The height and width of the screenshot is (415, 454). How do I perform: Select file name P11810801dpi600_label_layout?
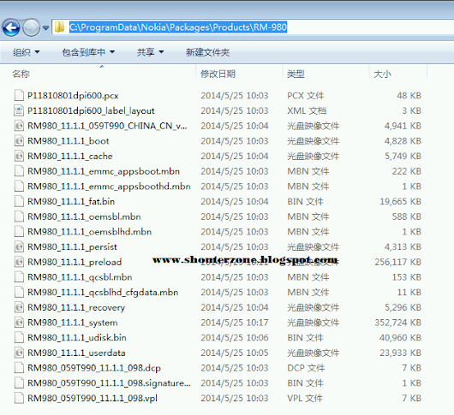pos(91,110)
